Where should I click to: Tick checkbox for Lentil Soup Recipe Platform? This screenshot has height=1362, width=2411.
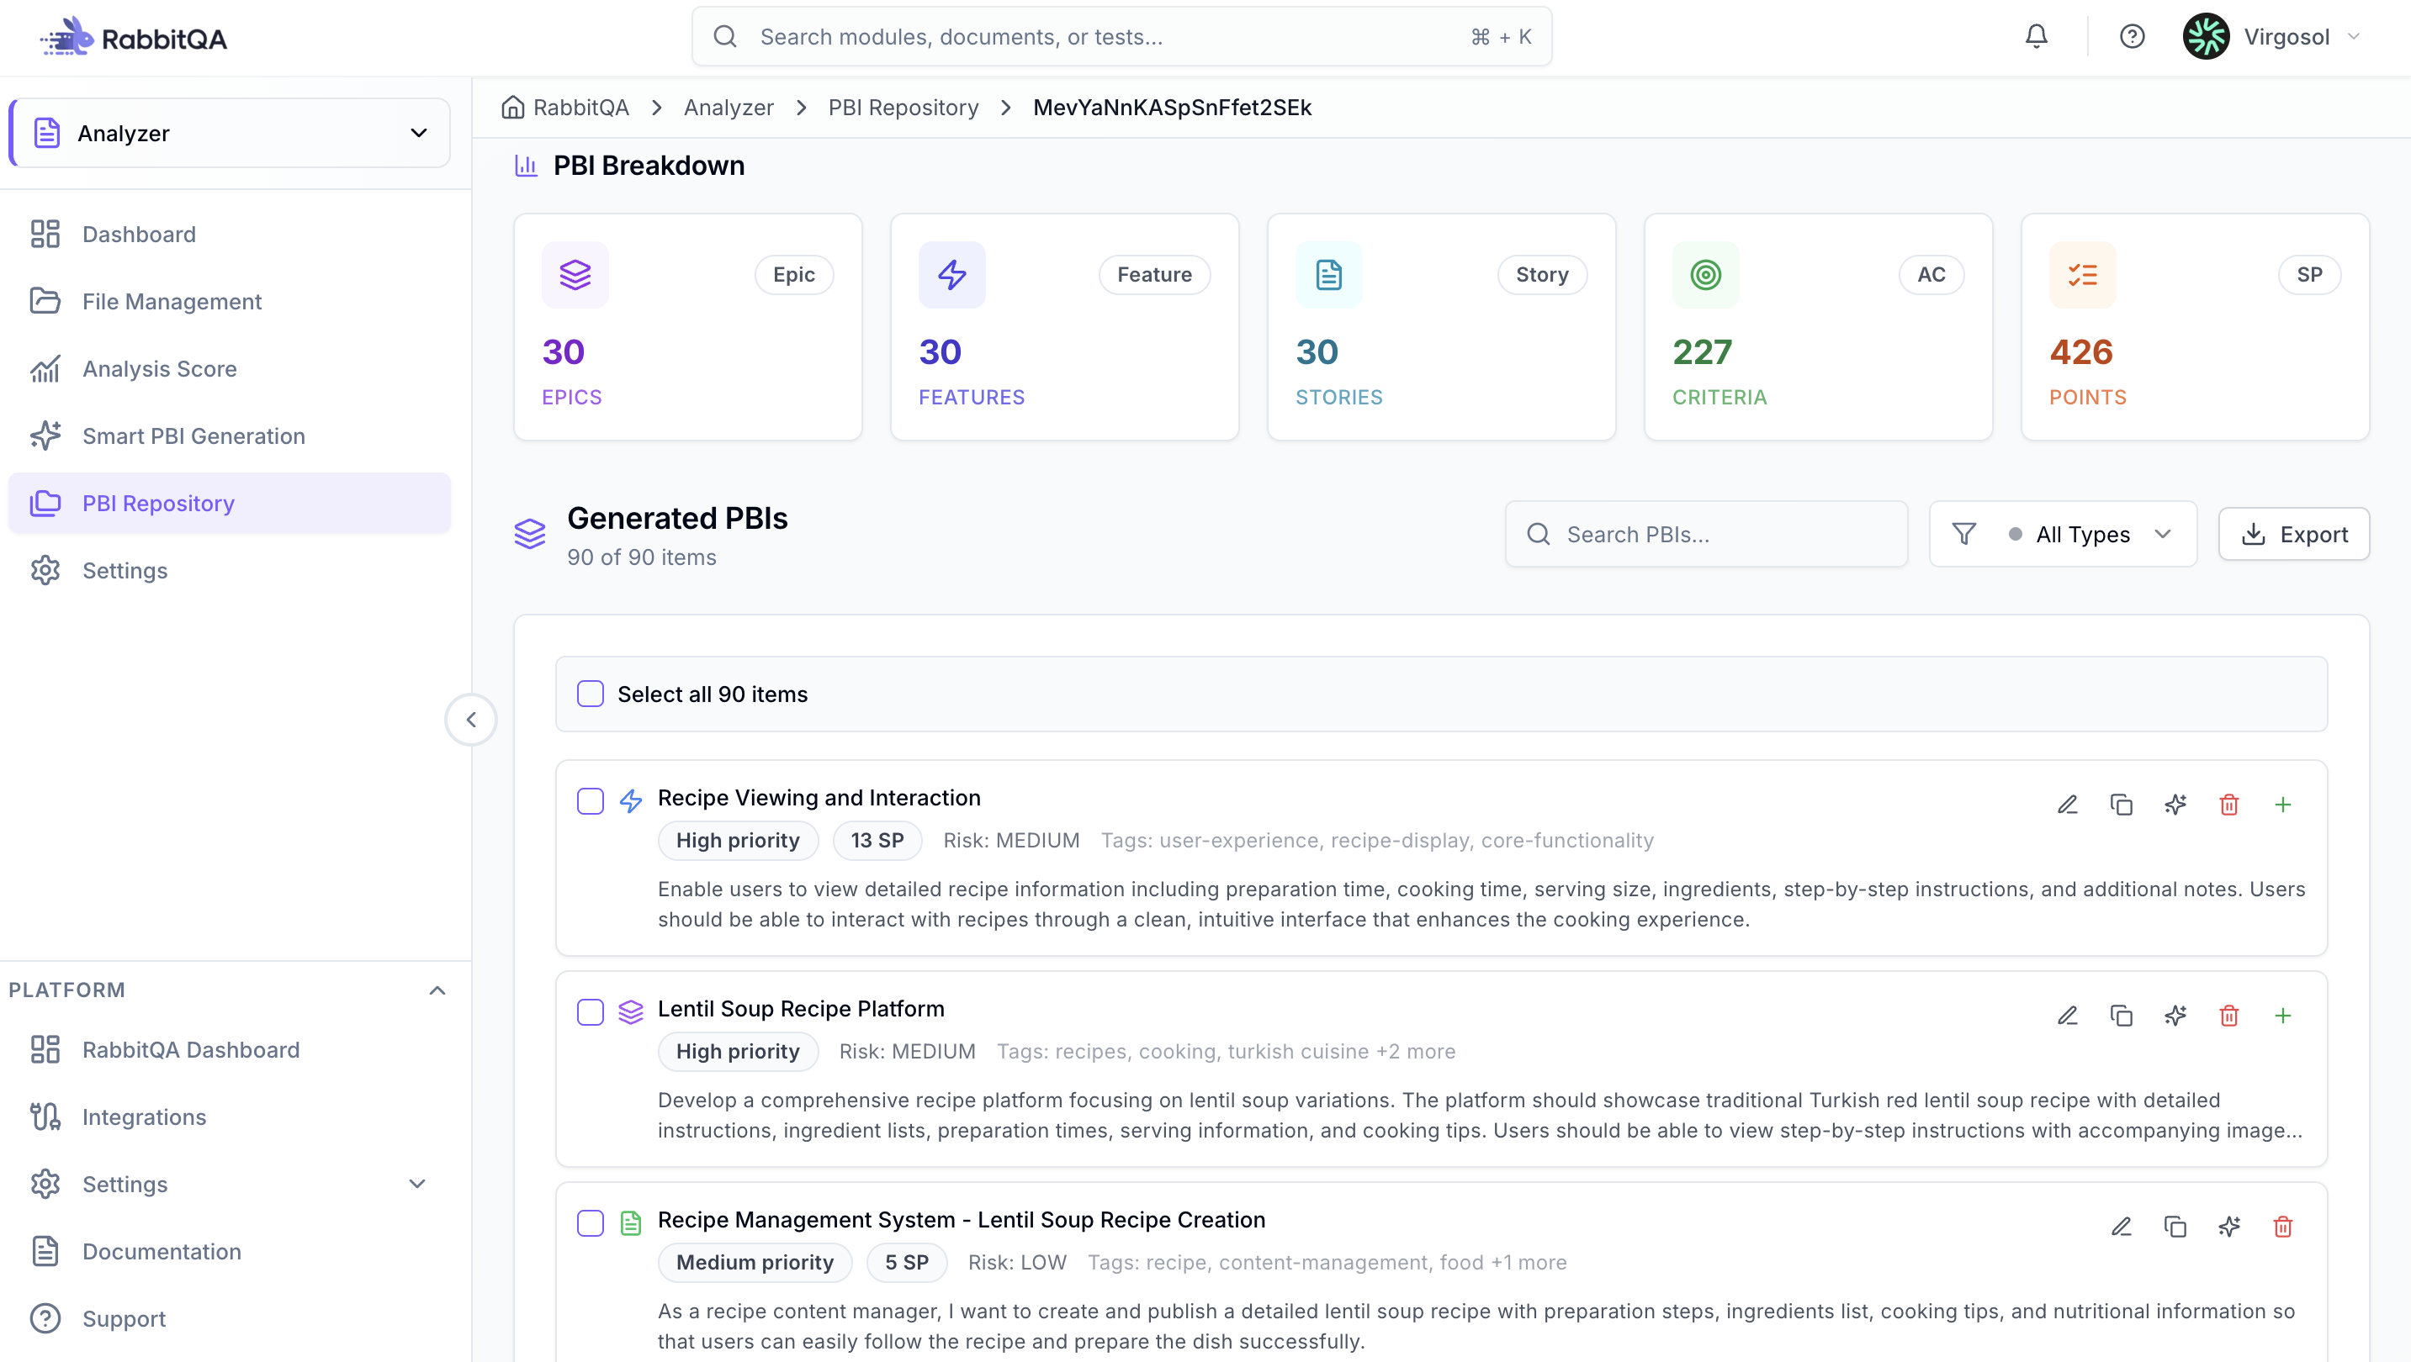coord(590,1012)
